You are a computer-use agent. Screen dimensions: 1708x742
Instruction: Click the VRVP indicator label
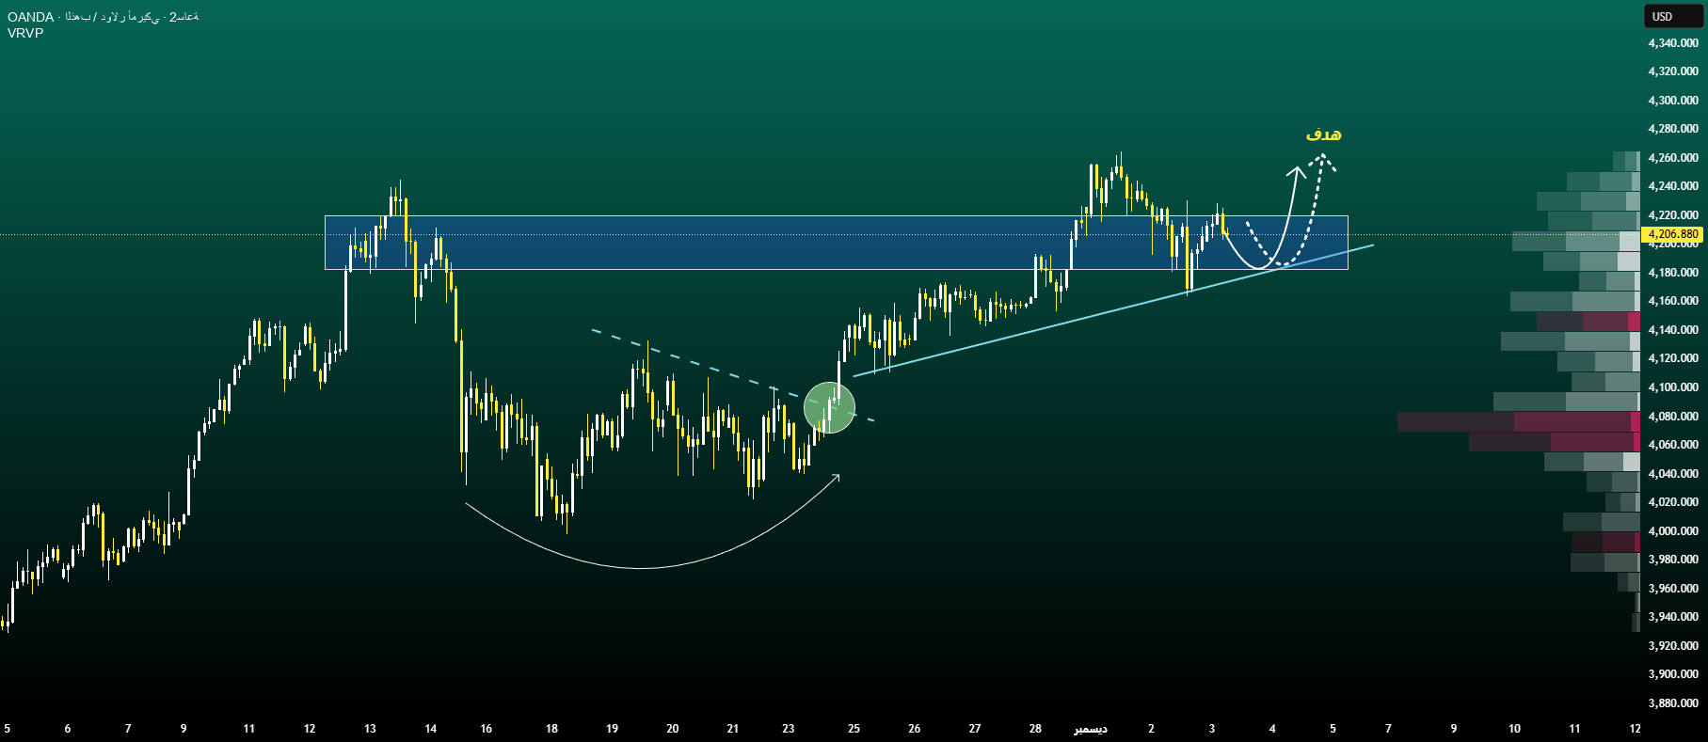(25, 33)
